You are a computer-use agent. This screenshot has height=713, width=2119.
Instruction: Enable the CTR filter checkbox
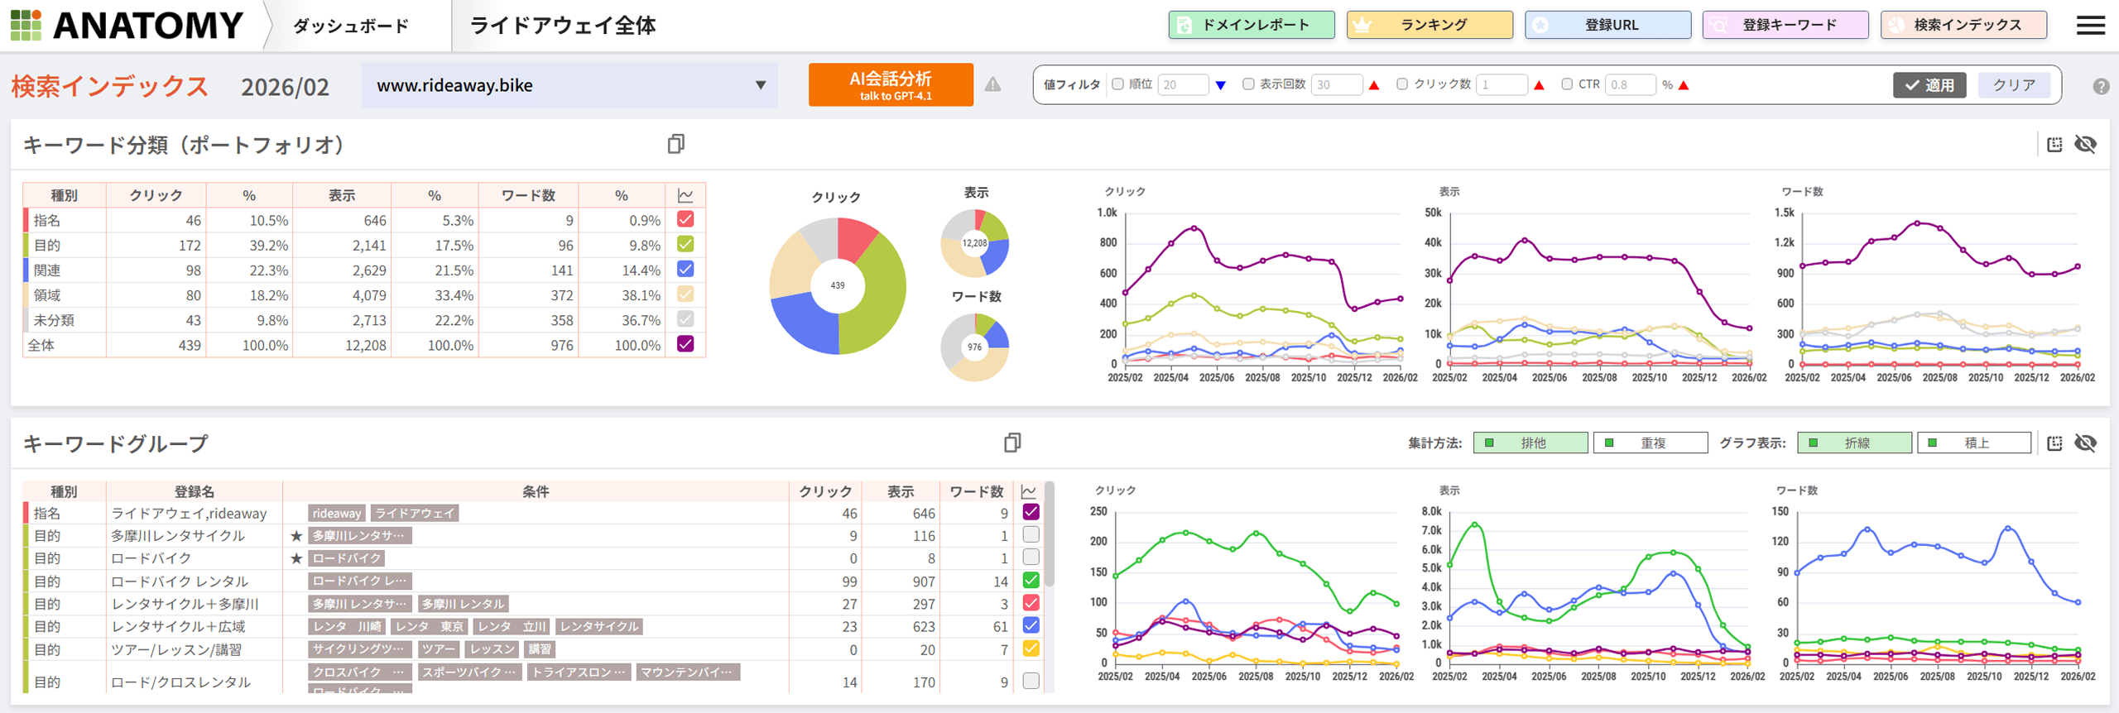pos(1566,84)
